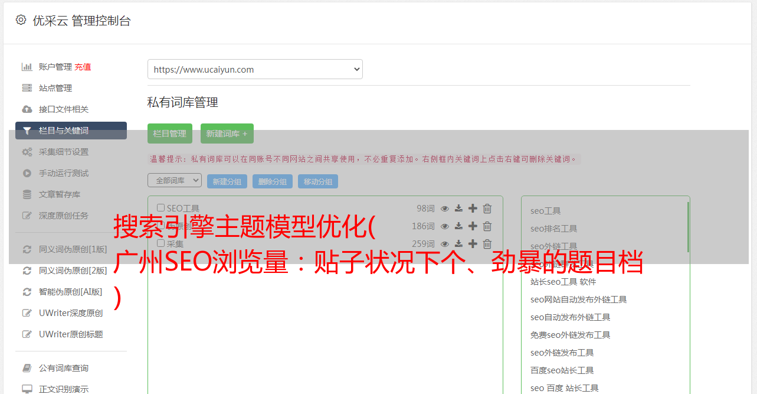
Task: Click the SEO工具 library name
Action: (x=183, y=209)
